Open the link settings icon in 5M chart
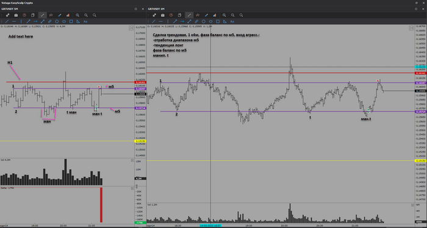This screenshot has height=228, width=427. pyautogui.click(x=7, y=15)
